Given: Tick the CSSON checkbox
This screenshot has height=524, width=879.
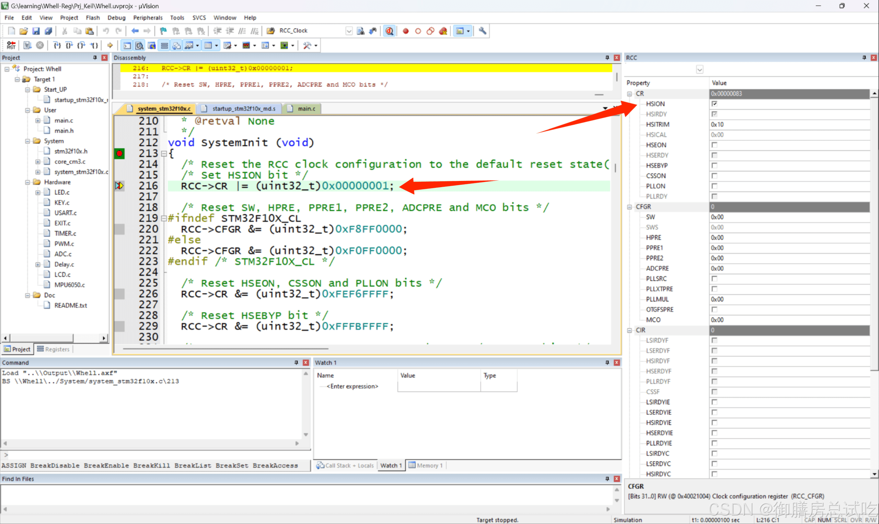Looking at the screenshot, I should [714, 176].
